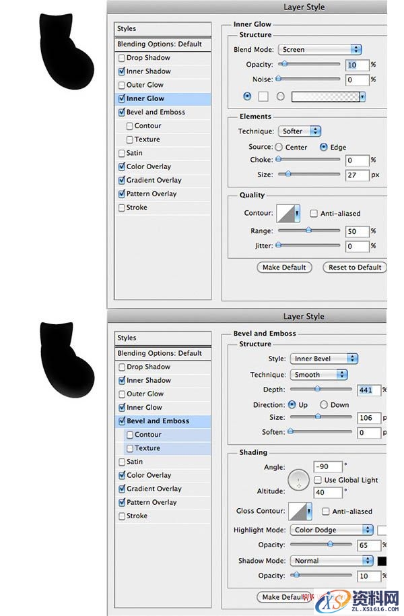Click the Reset to Default button
Screen dimensions: 404x616
click(x=355, y=268)
